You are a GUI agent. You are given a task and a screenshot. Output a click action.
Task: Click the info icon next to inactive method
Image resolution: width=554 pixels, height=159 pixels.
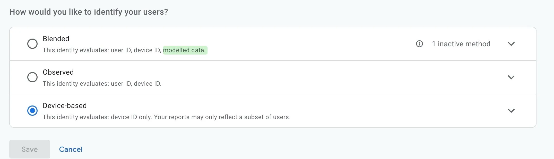point(419,44)
